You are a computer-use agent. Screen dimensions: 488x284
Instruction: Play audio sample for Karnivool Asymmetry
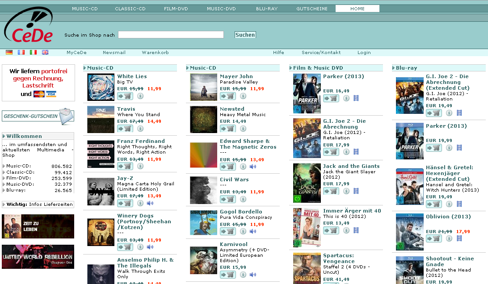pyautogui.click(x=253, y=275)
